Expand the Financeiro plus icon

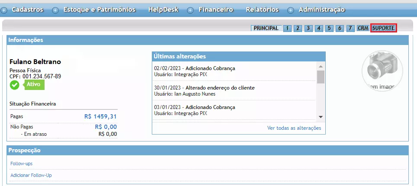coord(190,10)
